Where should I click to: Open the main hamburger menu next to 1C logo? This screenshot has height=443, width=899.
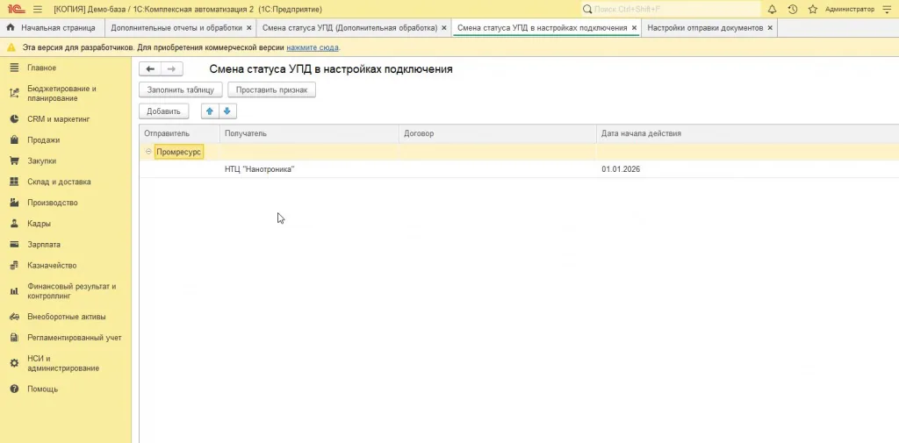(38, 9)
